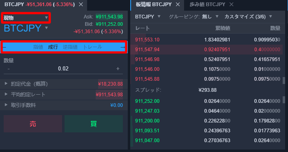Open the カスタマイズ (3/6) dropdown
This screenshot has height=152, width=288.
(x=248, y=17)
